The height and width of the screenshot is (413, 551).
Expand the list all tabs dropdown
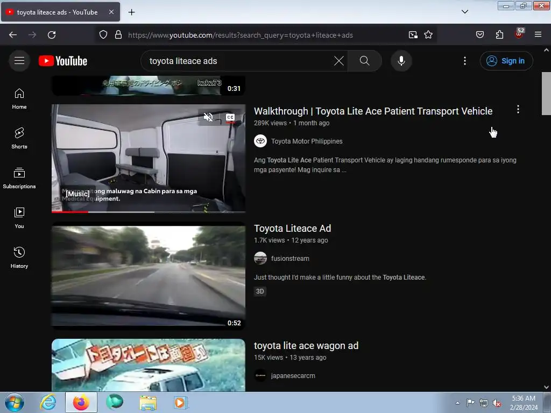click(464, 12)
